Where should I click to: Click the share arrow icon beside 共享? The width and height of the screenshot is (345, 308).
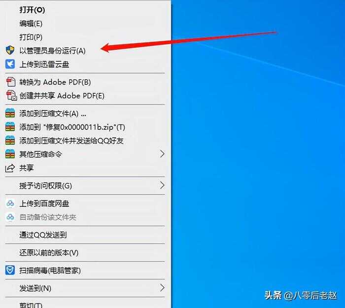(10, 168)
